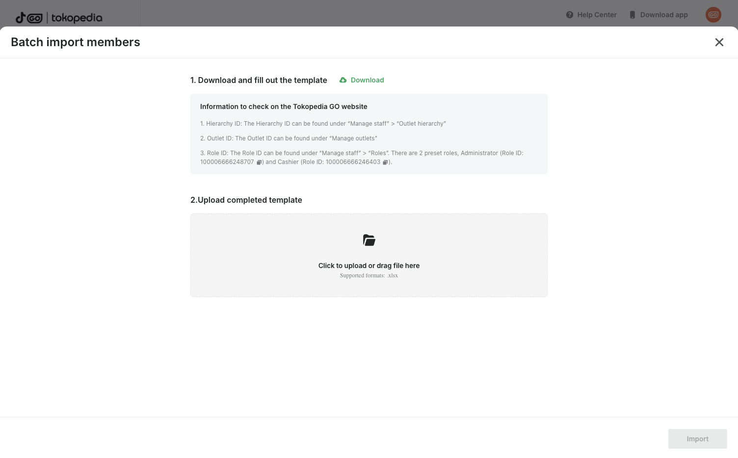Click the Download template link text
738x458 pixels.
click(367, 80)
